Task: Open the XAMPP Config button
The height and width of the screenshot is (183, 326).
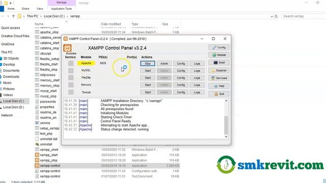Action: pos(219,47)
